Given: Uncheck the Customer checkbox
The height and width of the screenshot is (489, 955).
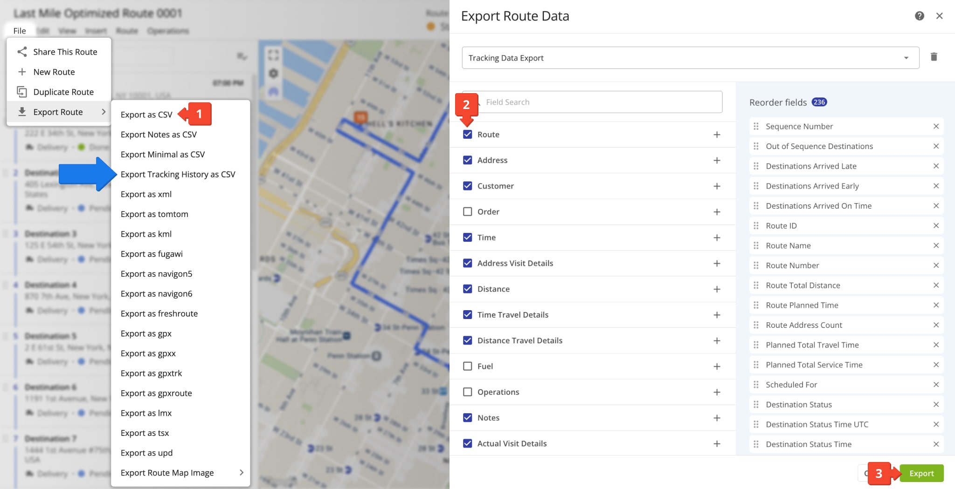Looking at the screenshot, I should 467,186.
